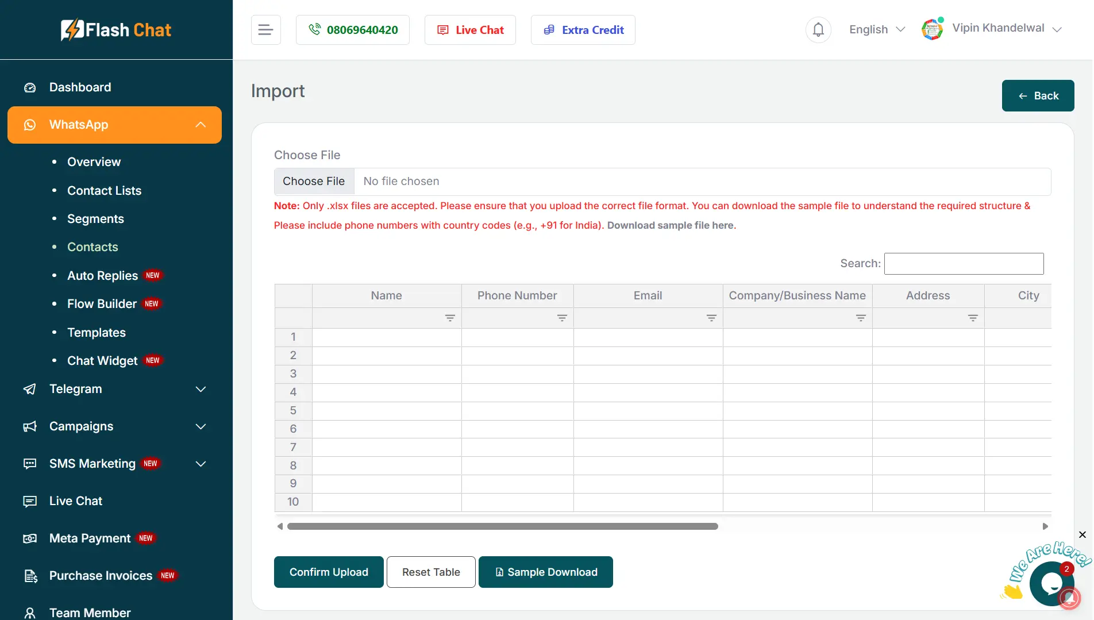
Task: Open the chat support bubble icon
Action: 1051,584
